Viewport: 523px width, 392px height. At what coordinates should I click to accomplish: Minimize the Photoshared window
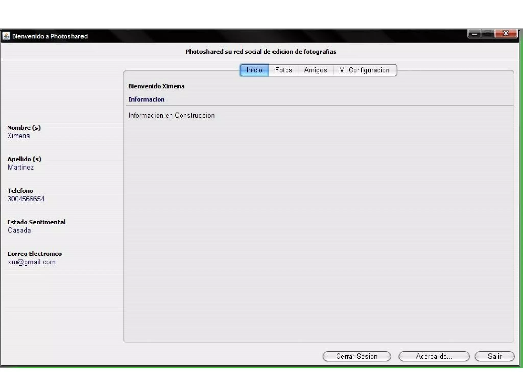[x=474, y=33]
